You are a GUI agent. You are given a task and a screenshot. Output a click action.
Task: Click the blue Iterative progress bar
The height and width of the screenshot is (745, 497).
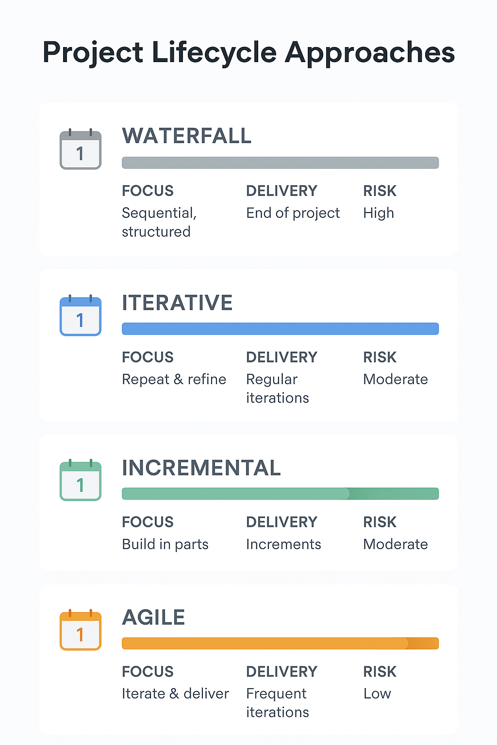(x=280, y=329)
